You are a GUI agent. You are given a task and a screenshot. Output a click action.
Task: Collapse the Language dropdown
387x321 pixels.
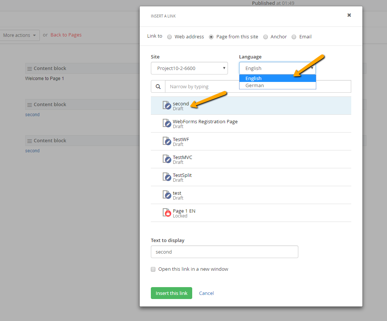point(277,68)
